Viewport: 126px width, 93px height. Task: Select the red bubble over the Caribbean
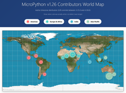[36, 56]
